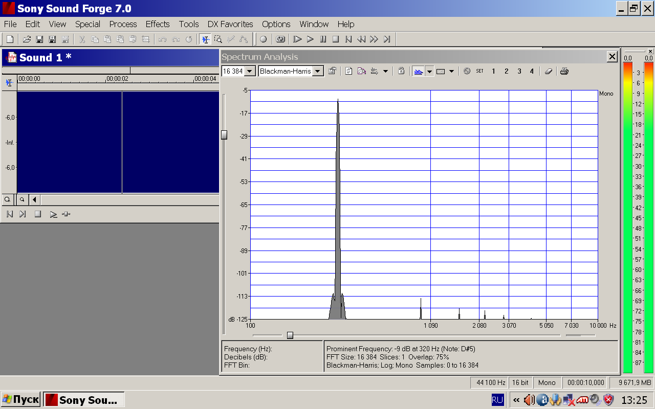Click the rectangle zoom mode icon

(441, 72)
